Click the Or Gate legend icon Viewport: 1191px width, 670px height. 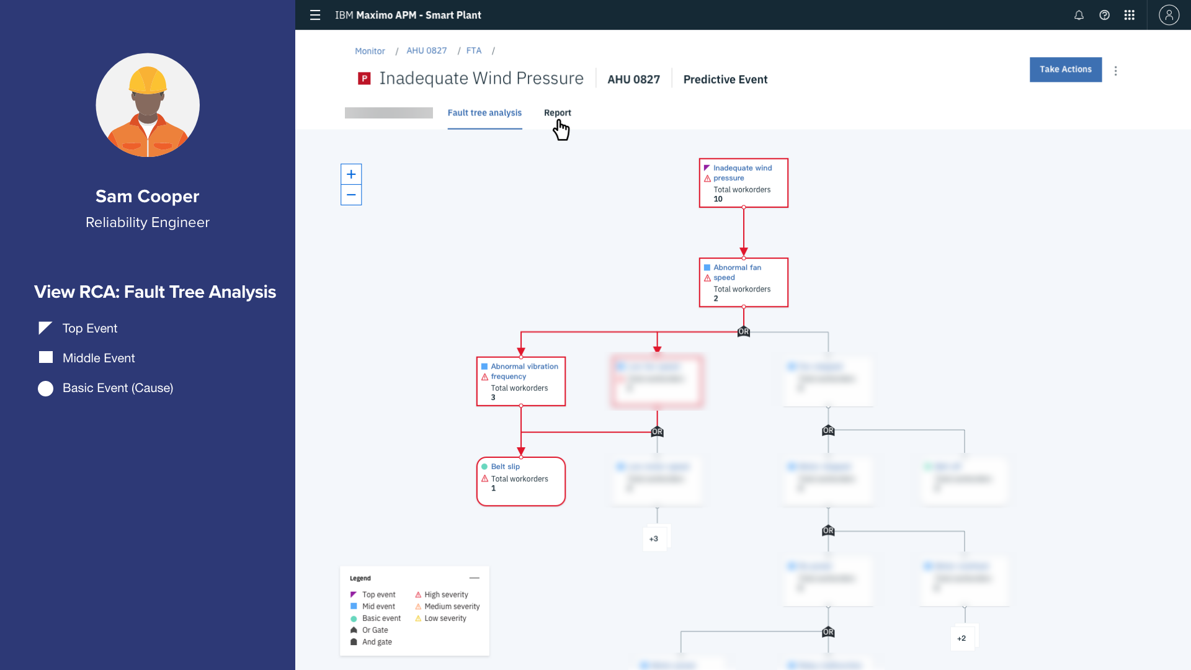tap(354, 630)
